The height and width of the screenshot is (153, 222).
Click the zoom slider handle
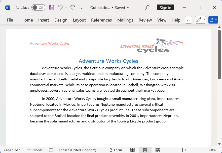182,150
